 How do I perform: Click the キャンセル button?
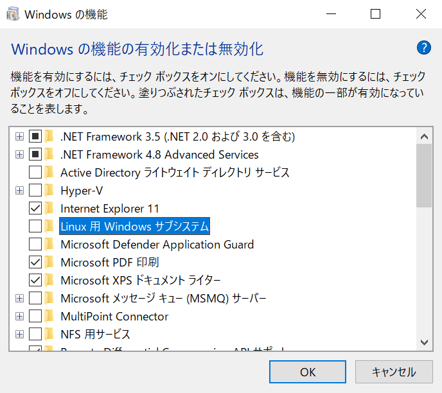click(x=394, y=372)
